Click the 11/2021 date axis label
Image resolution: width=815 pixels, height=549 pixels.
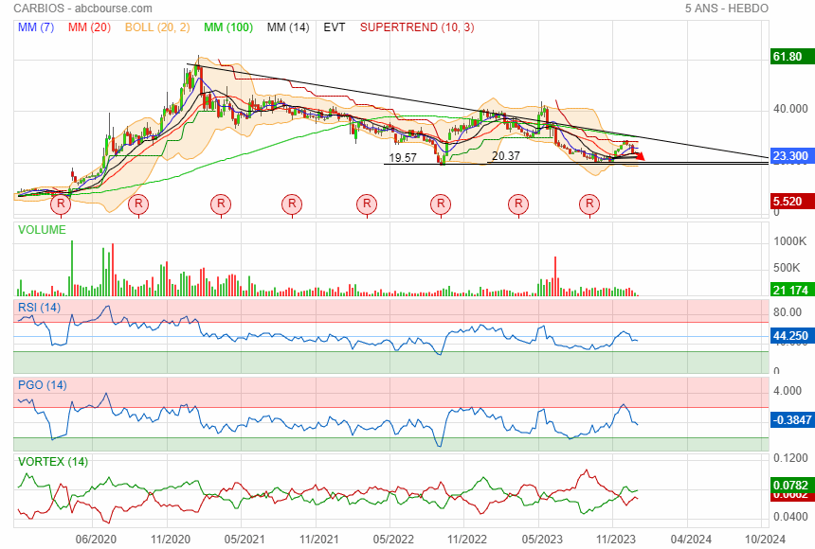[x=319, y=540]
